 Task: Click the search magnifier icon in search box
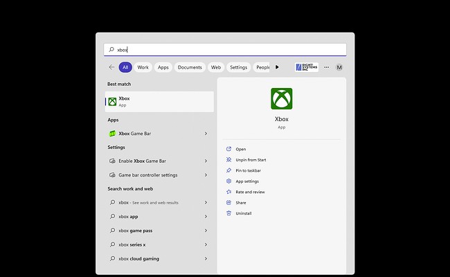coord(111,49)
